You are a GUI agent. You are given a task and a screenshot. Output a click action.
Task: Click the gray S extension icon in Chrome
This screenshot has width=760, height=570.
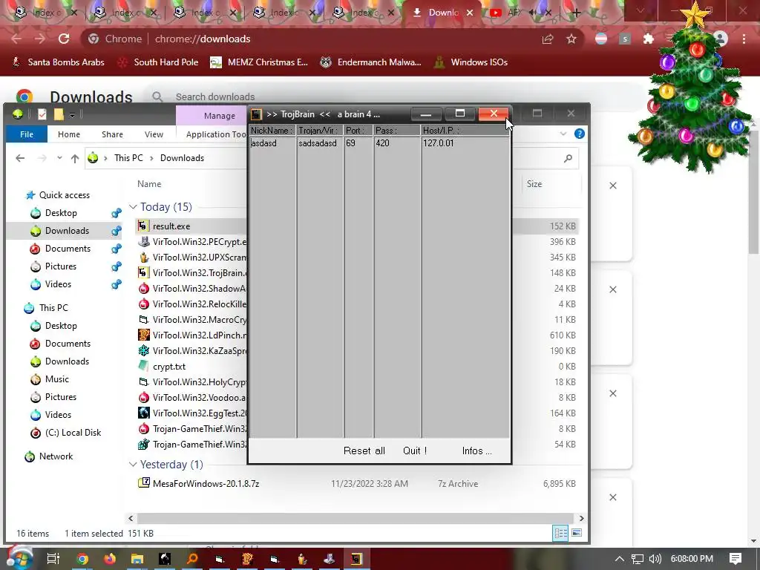pyautogui.click(x=625, y=39)
